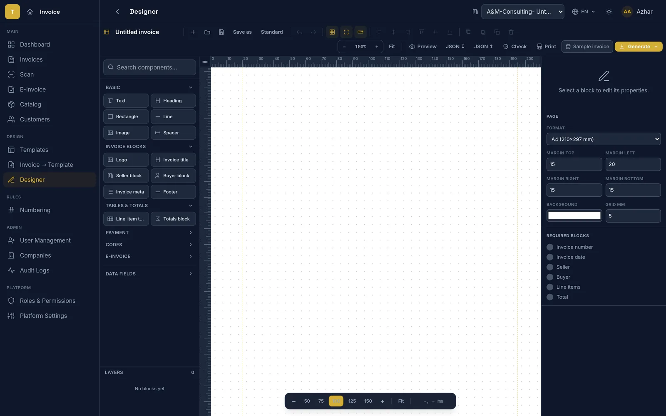Expand the CODES section

click(149, 245)
